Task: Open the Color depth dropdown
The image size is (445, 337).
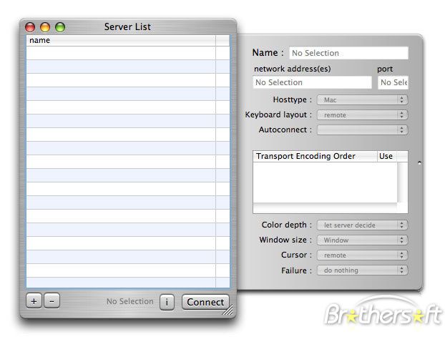Action: [363, 225]
